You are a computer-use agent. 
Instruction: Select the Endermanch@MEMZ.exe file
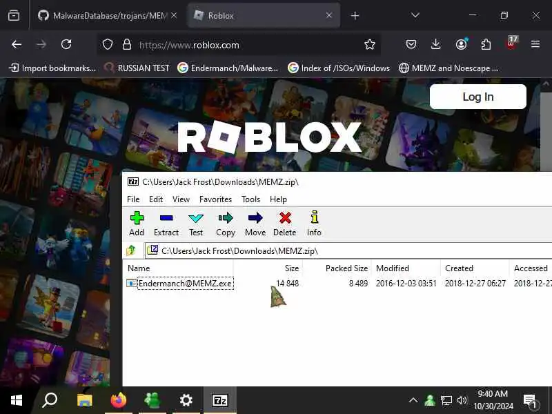tap(185, 284)
